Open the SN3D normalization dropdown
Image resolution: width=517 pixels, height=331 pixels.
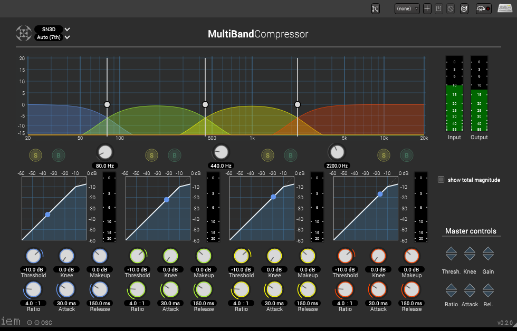coord(52,30)
